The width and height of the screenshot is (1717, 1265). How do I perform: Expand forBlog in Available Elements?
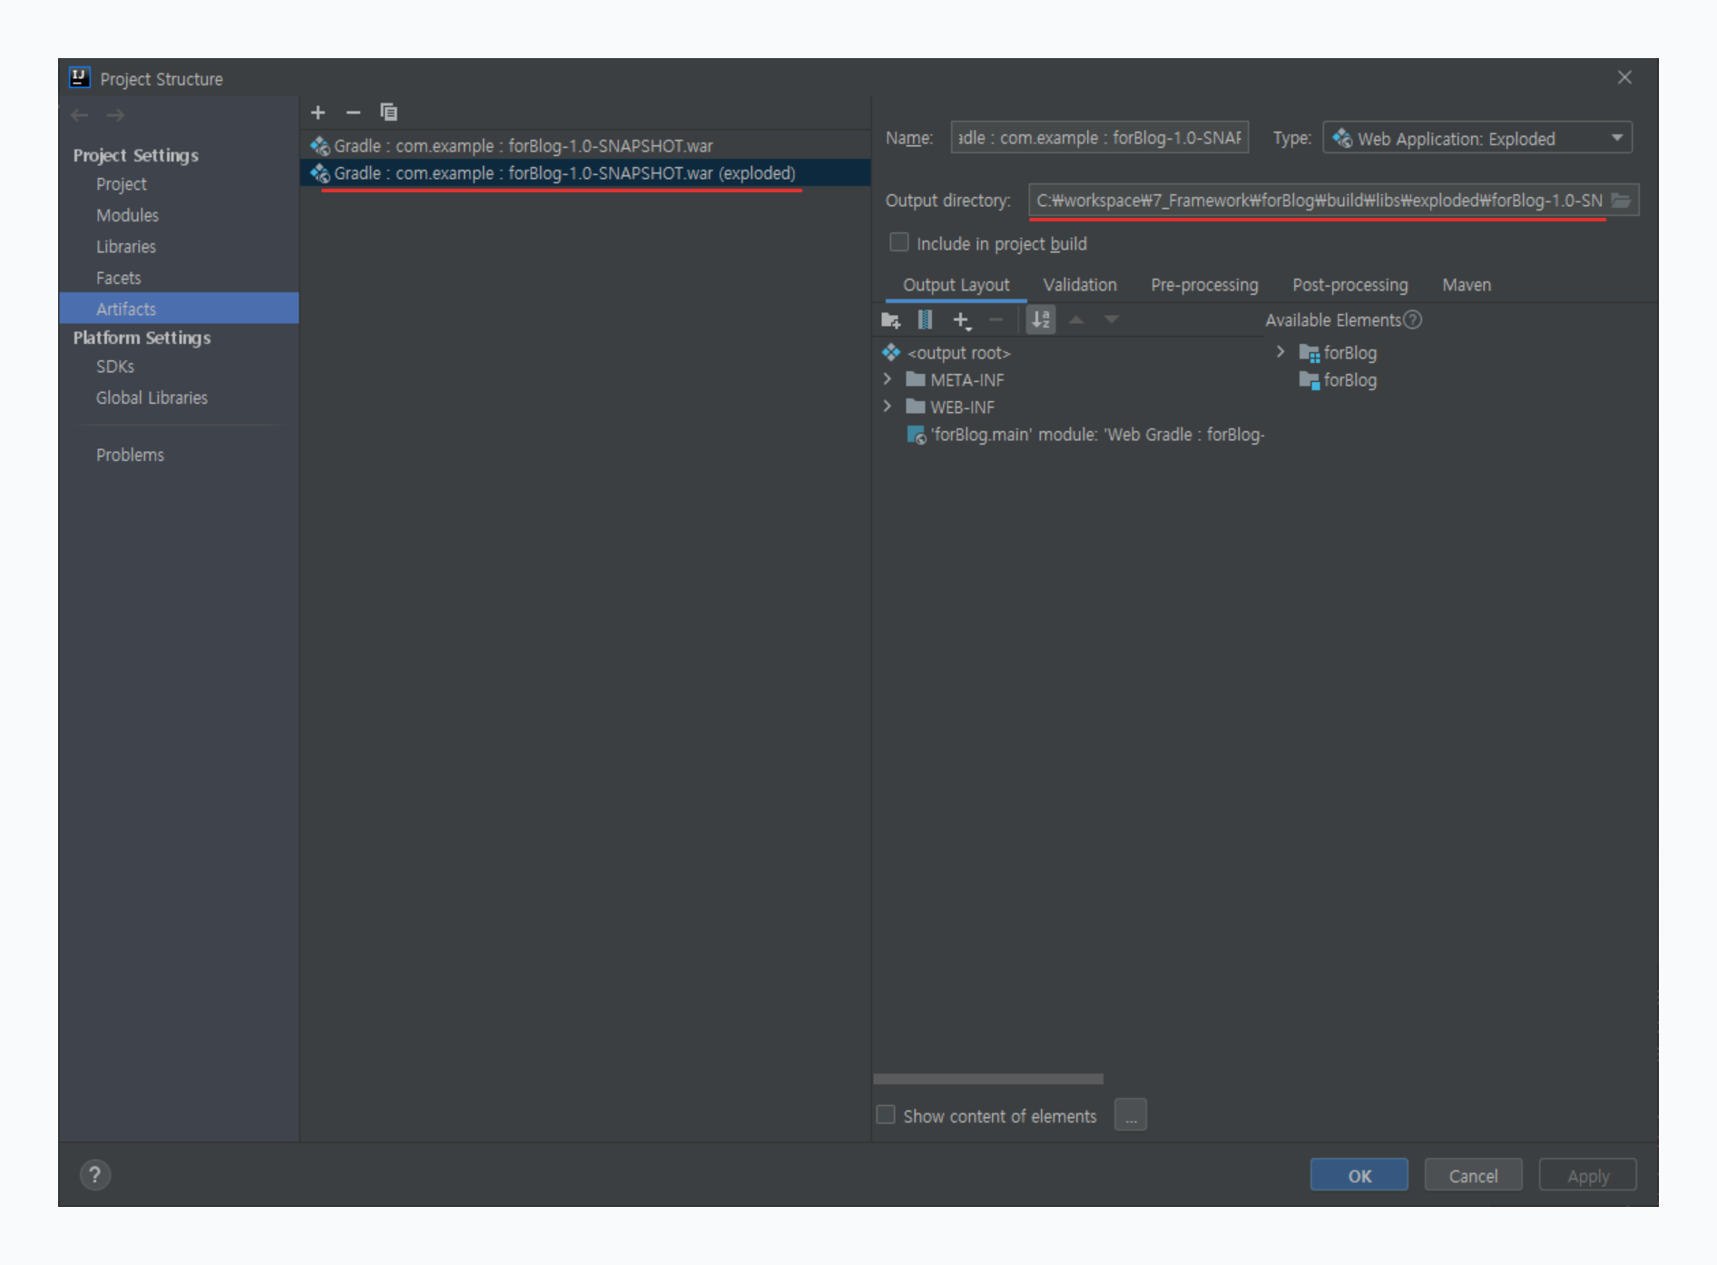click(x=1280, y=352)
